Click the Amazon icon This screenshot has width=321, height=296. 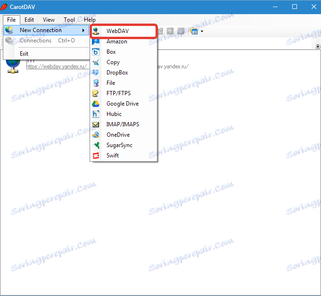pos(96,41)
